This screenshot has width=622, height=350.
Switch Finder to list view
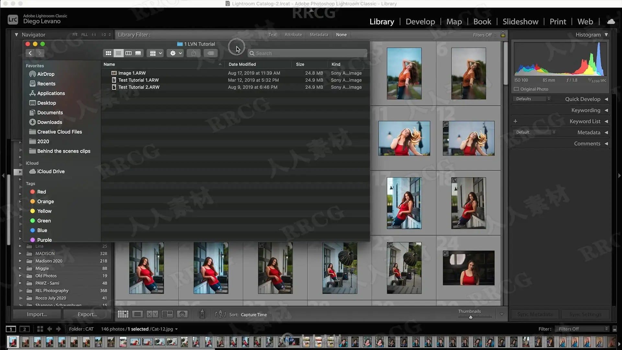118,53
